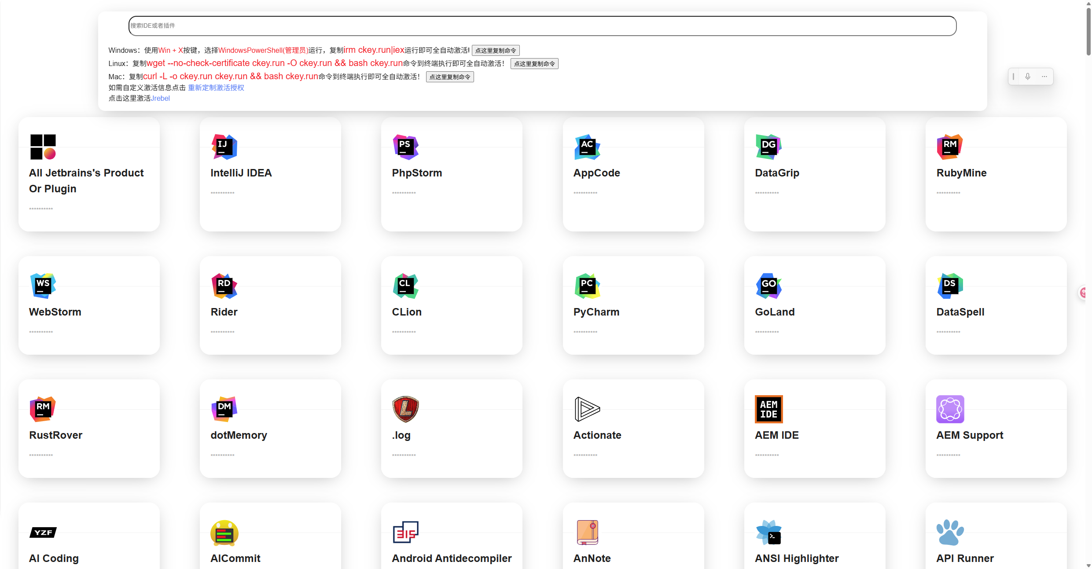Click the ANSI Highlighter title text

click(x=797, y=558)
